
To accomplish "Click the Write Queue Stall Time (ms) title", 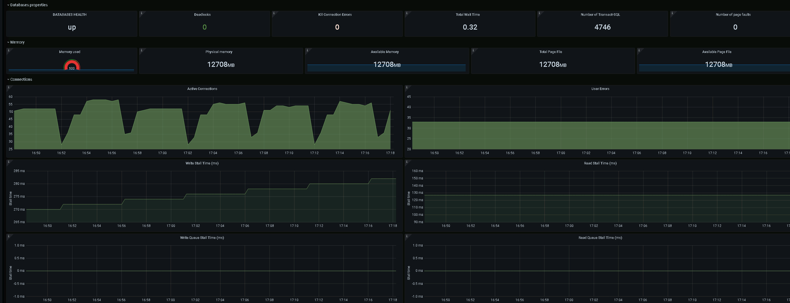I will [202, 238].
